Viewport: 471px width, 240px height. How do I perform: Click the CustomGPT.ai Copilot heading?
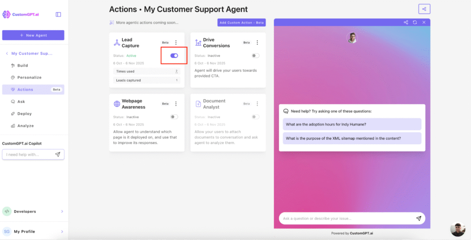click(x=22, y=143)
